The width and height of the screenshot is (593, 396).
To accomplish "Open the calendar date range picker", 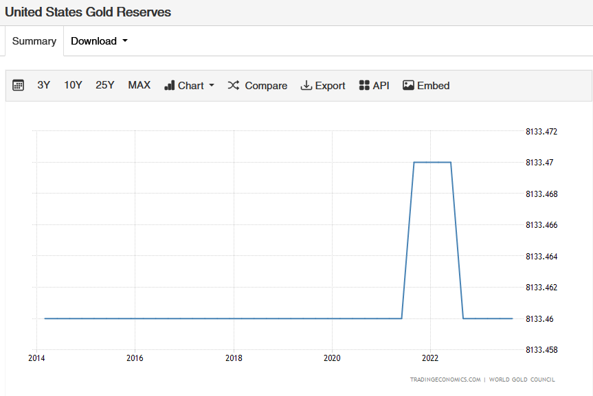I will [19, 86].
